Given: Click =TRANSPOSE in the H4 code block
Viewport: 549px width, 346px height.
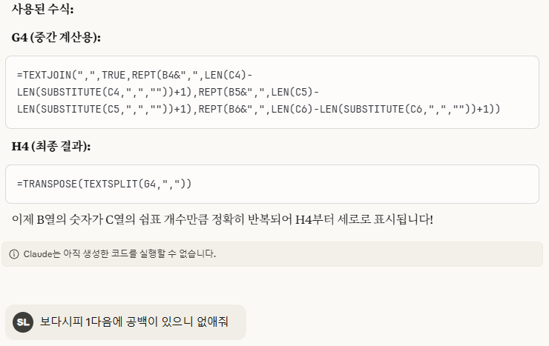Looking at the screenshot, I should (x=47, y=184).
